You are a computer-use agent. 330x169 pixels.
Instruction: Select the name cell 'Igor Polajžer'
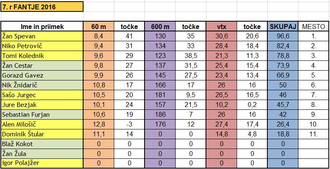coord(42,163)
